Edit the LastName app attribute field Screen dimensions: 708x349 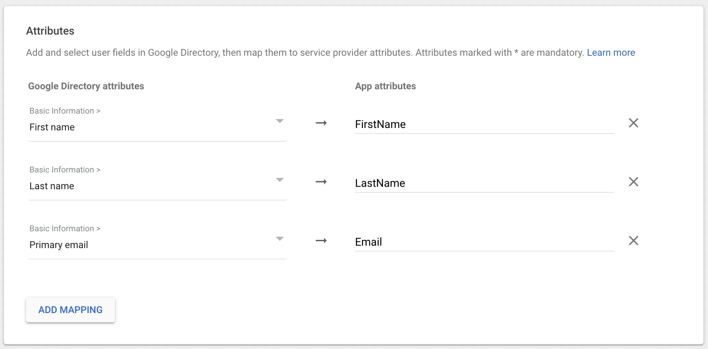[484, 183]
